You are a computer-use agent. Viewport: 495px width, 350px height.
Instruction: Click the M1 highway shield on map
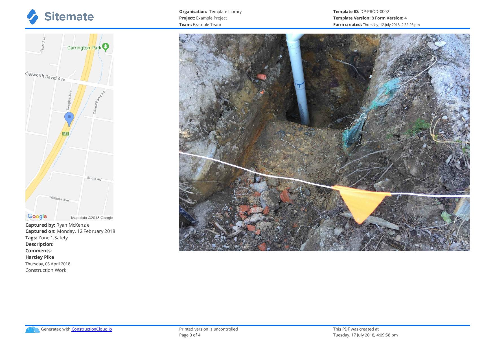65,134
